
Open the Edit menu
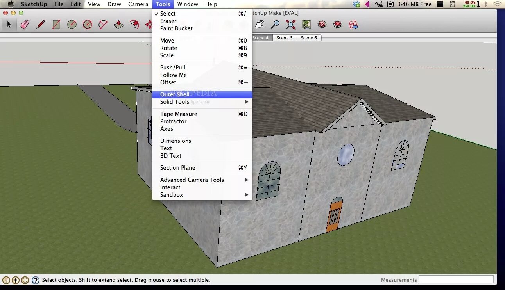click(x=75, y=4)
